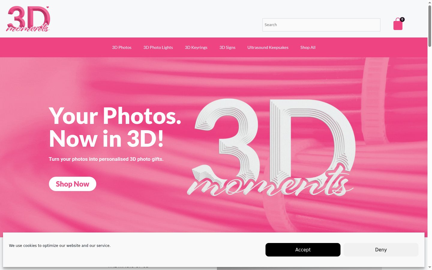The image size is (432, 270).
Task: Open the 3D Photos menu item
Action: [x=122, y=47]
